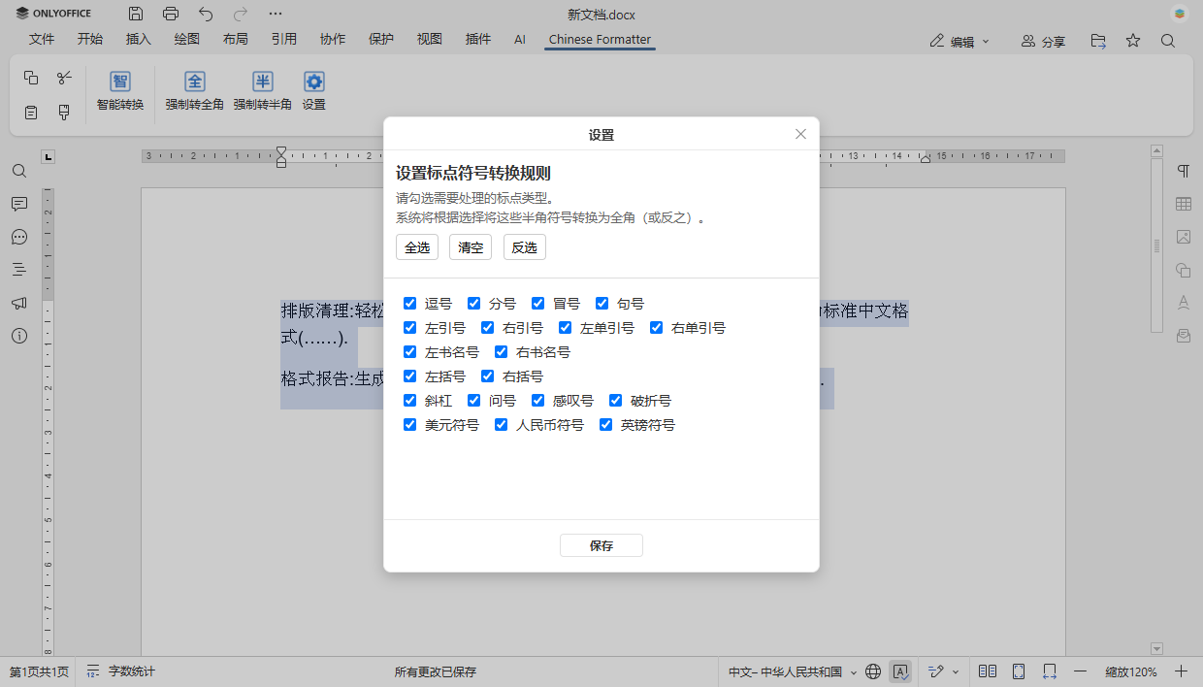1203x687 pixels.
Task: Switch to the 布局 tab
Action: pyautogui.click(x=236, y=40)
